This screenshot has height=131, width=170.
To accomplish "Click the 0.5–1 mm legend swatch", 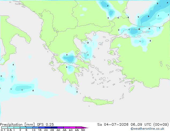I will coord(11,128).
